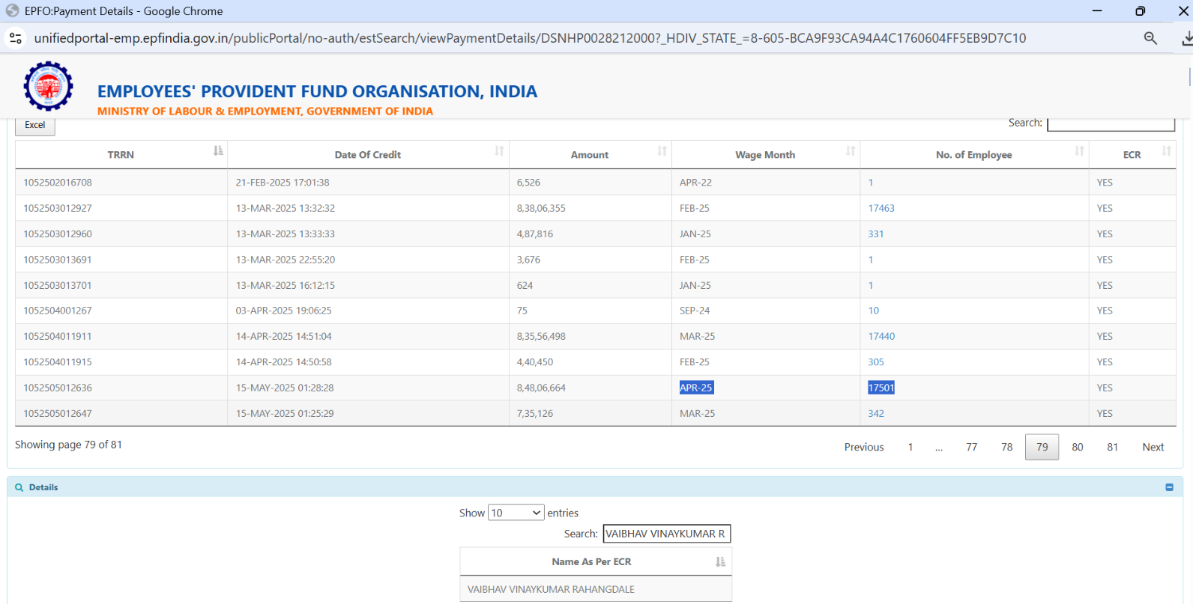Viewport: 1193px width, 604px height.
Task: Open the Show entries dropdown
Action: pos(516,513)
